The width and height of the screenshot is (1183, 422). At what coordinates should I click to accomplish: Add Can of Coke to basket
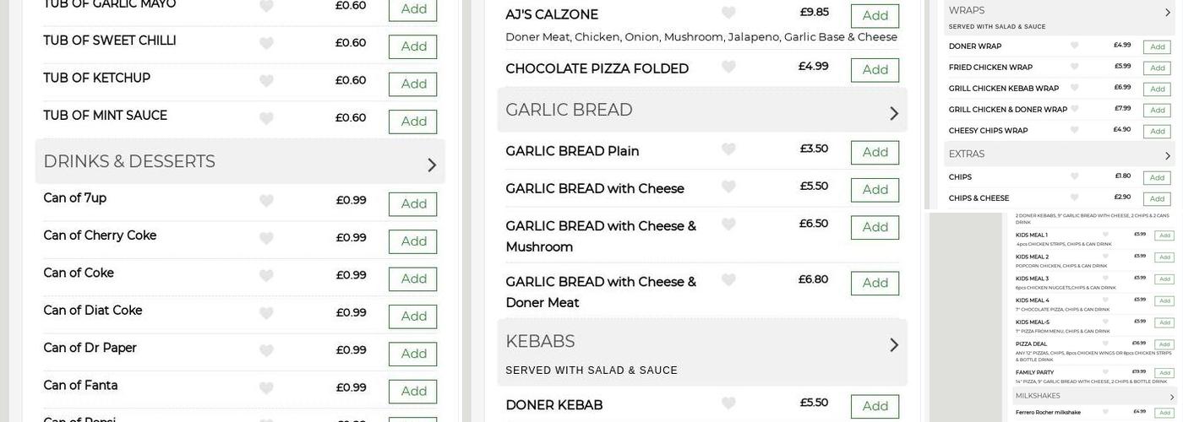pyautogui.click(x=412, y=279)
